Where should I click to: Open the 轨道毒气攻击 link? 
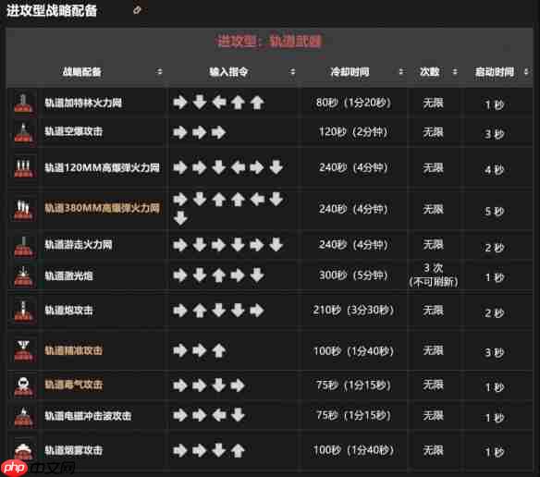[x=74, y=385]
